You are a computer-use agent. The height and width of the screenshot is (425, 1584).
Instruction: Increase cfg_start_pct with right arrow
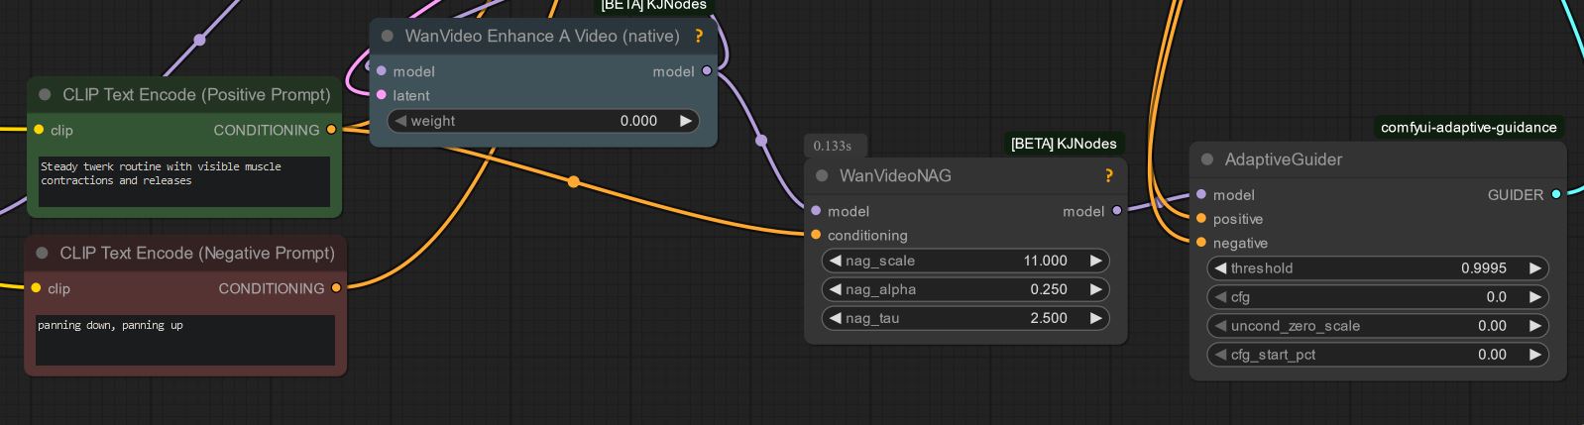1534,354
